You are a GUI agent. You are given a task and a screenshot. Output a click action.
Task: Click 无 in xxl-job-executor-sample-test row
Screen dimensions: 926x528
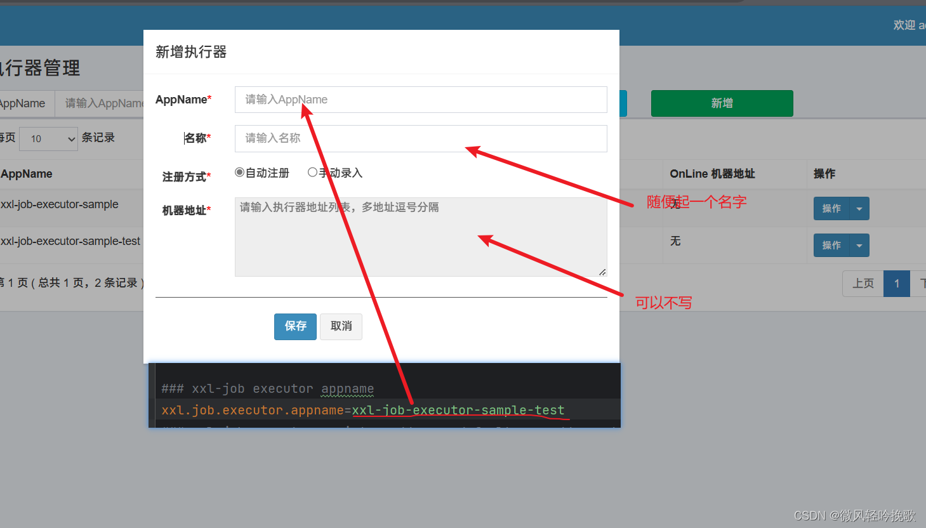pyautogui.click(x=675, y=241)
